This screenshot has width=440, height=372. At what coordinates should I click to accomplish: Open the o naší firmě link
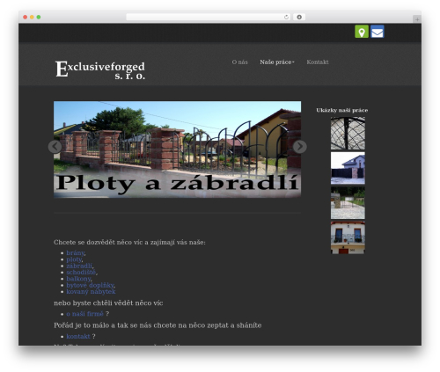click(x=84, y=314)
